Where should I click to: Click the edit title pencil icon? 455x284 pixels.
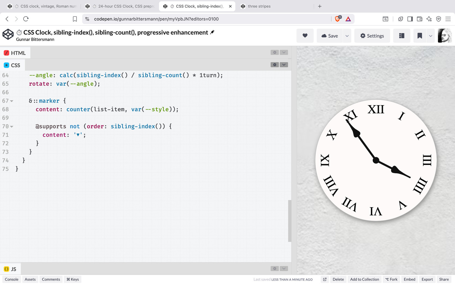[x=212, y=32]
